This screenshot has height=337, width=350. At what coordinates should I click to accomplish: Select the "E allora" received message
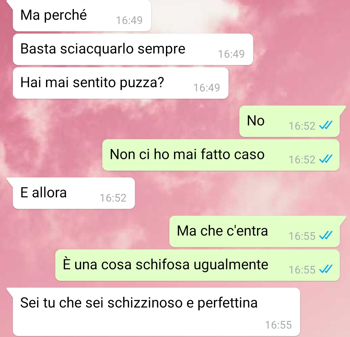pyautogui.click(x=74, y=193)
